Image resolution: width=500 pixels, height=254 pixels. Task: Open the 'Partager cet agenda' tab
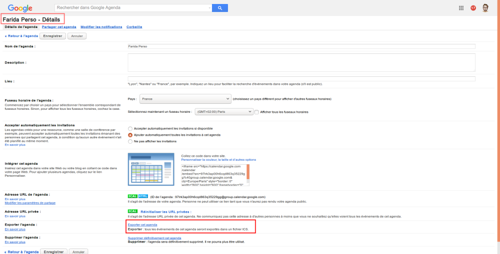click(x=59, y=27)
